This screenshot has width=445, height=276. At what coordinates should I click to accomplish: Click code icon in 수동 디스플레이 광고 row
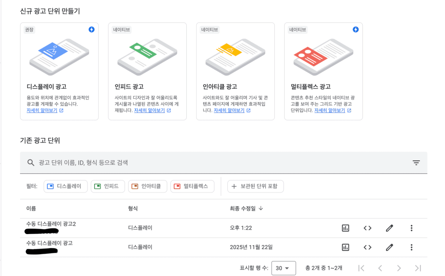click(367, 247)
